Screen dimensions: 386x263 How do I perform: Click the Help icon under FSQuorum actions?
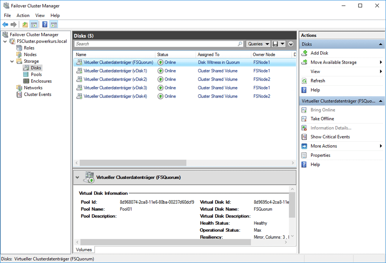304,165
